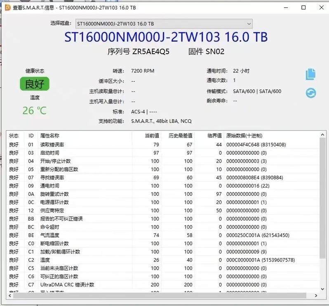Click the 22 小时 power-on time value

tap(241, 71)
